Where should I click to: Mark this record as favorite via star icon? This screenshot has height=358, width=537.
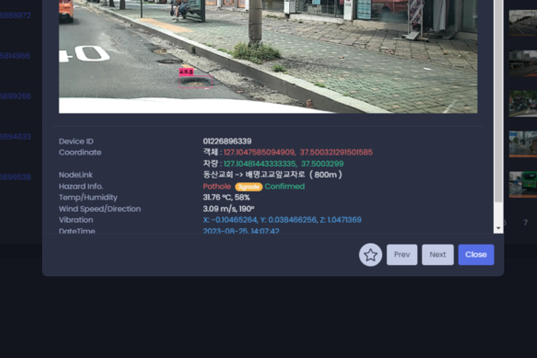tap(371, 255)
